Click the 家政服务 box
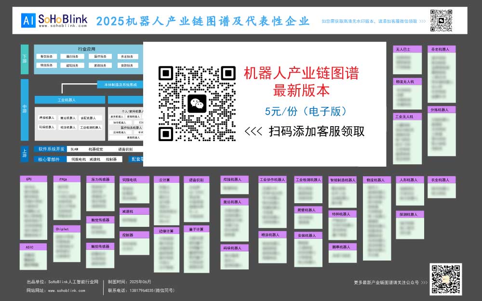482x301 pixels. [100, 65]
